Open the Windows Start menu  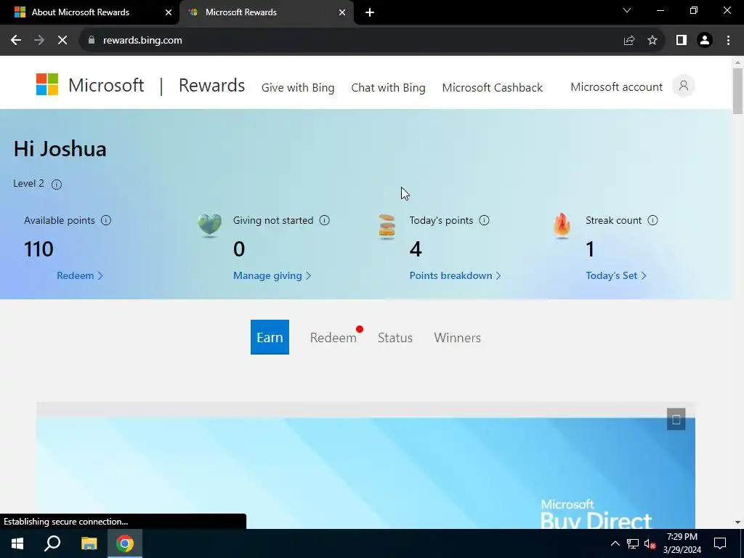[x=17, y=543]
